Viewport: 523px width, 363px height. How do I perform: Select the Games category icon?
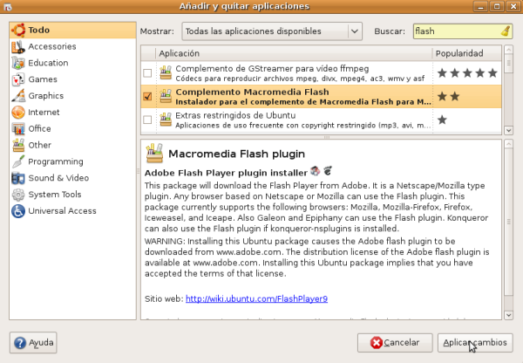coord(17,79)
